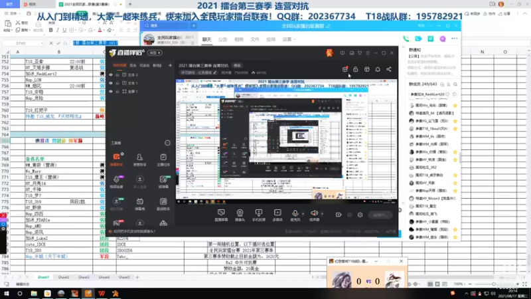This screenshot has width=531, height=299.
Task: Open the Windows Start menu
Action: [6, 293]
